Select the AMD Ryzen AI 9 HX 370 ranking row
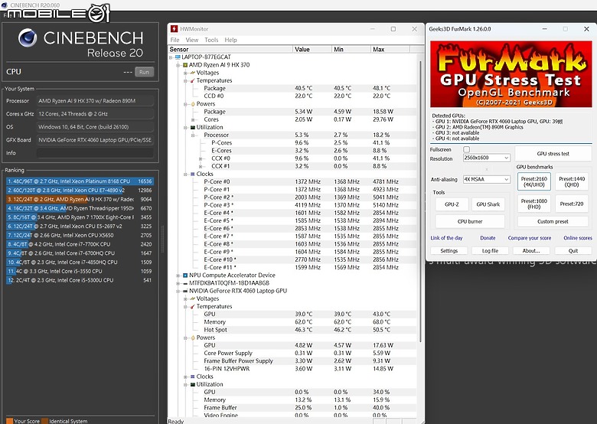 tap(80, 200)
